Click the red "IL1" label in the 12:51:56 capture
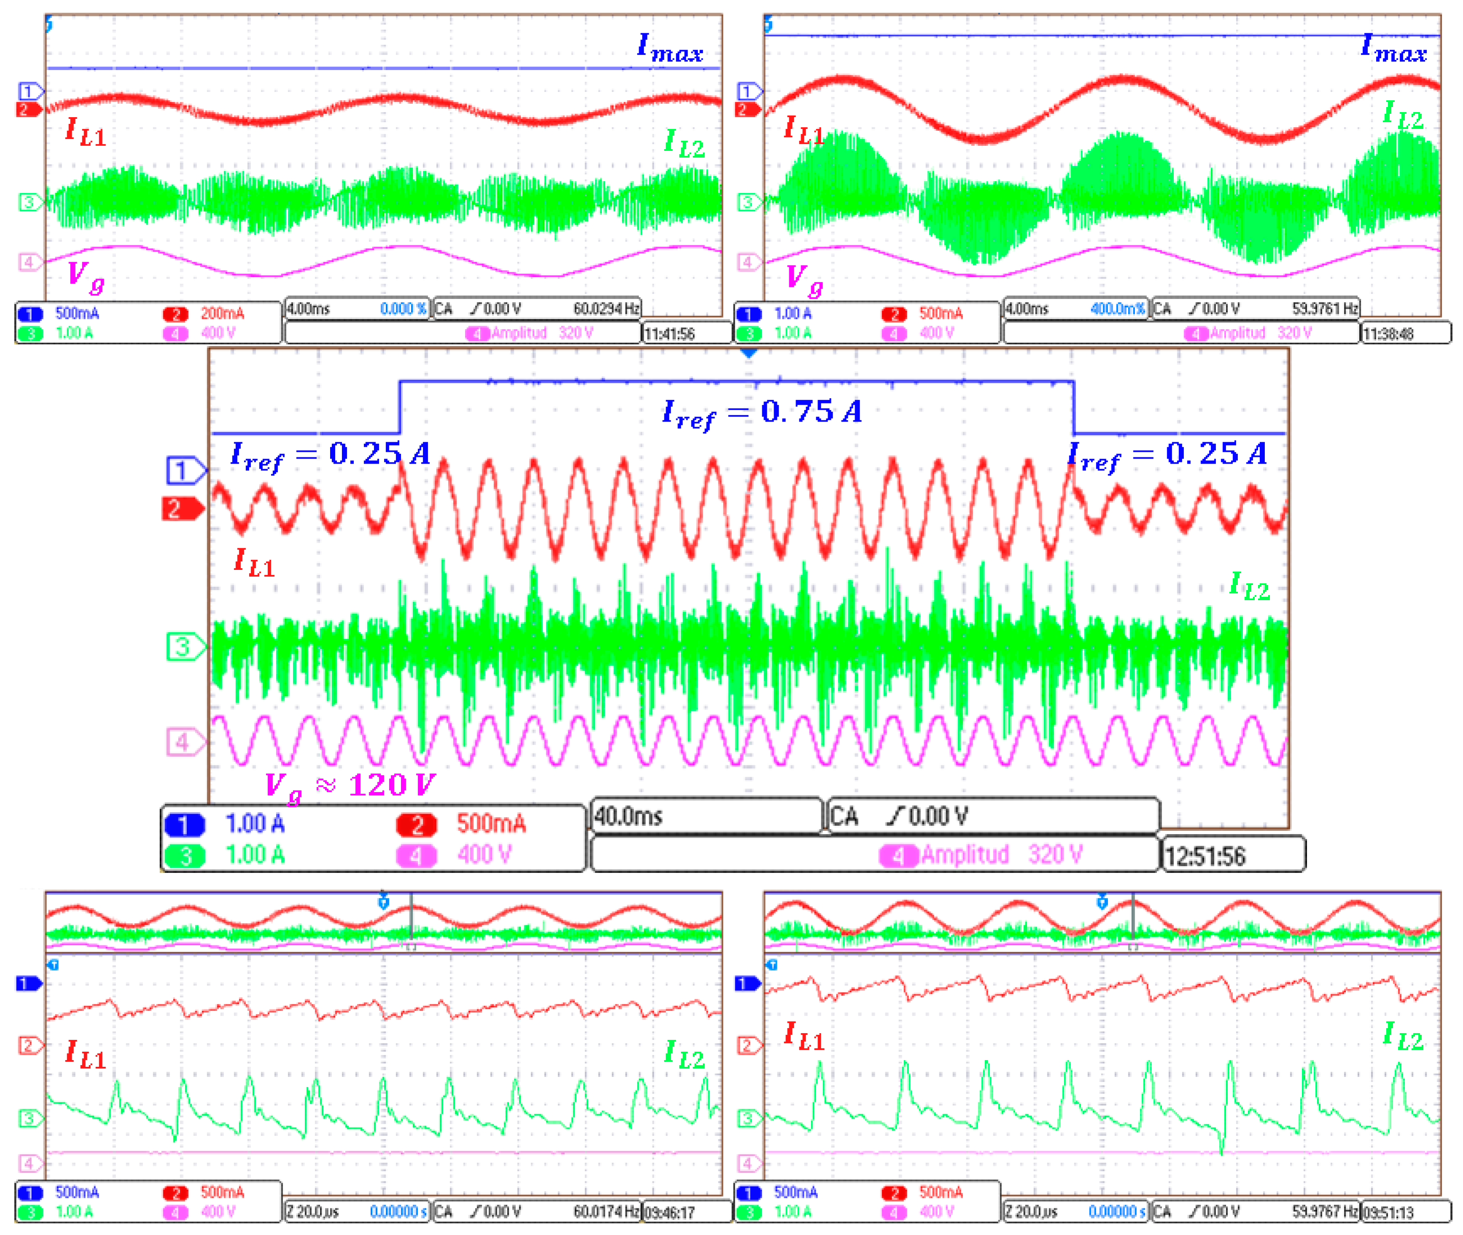The height and width of the screenshot is (1235, 1463). tap(254, 563)
